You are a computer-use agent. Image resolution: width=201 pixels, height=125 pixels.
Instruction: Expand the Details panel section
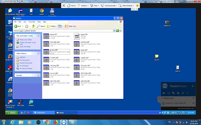39,75
